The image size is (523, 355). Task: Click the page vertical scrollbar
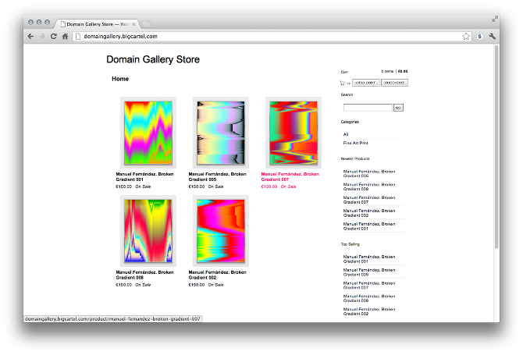click(x=496, y=147)
